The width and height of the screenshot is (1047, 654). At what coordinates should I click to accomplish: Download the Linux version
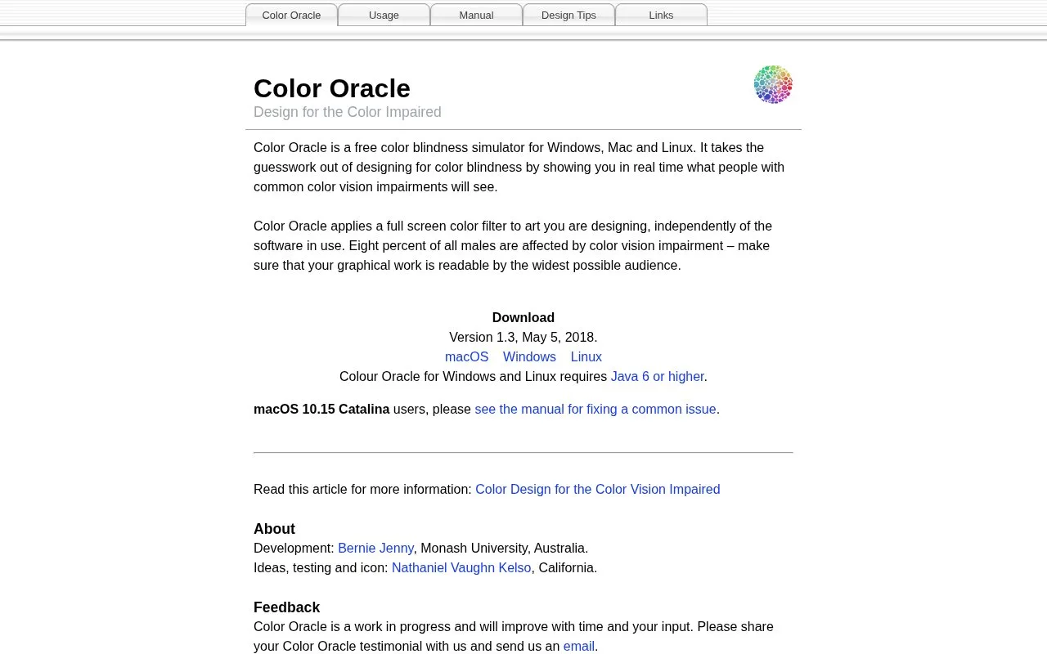click(x=586, y=356)
